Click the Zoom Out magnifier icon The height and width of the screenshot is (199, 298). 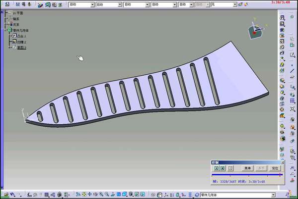pos(107,195)
